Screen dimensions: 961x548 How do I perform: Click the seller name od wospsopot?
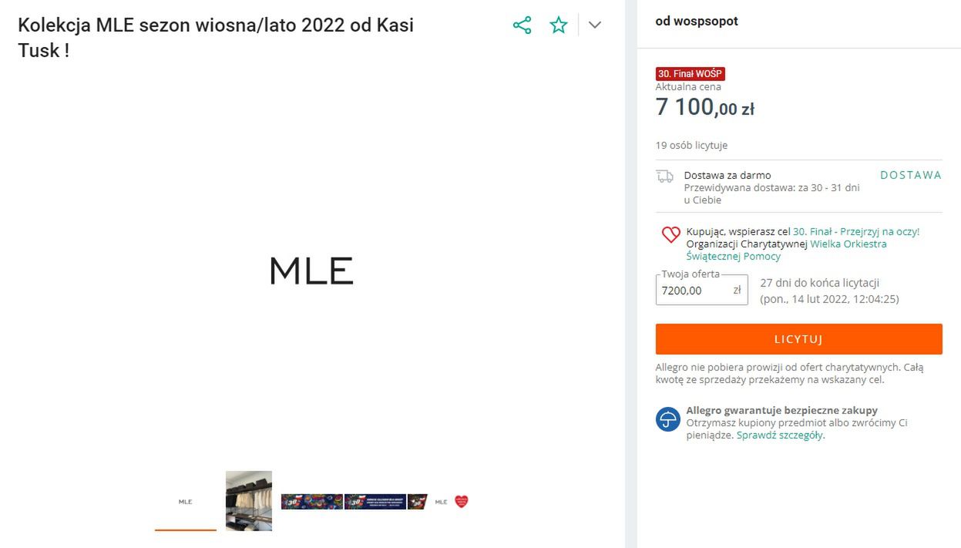[697, 22]
